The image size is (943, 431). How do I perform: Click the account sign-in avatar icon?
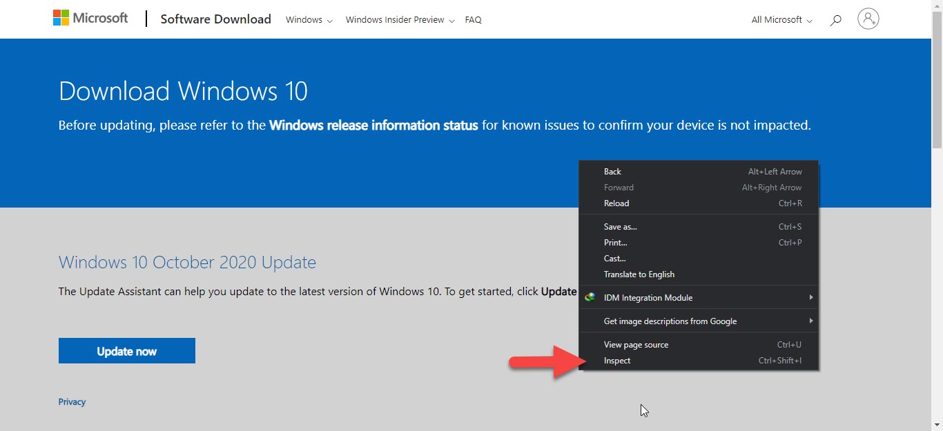click(868, 19)
